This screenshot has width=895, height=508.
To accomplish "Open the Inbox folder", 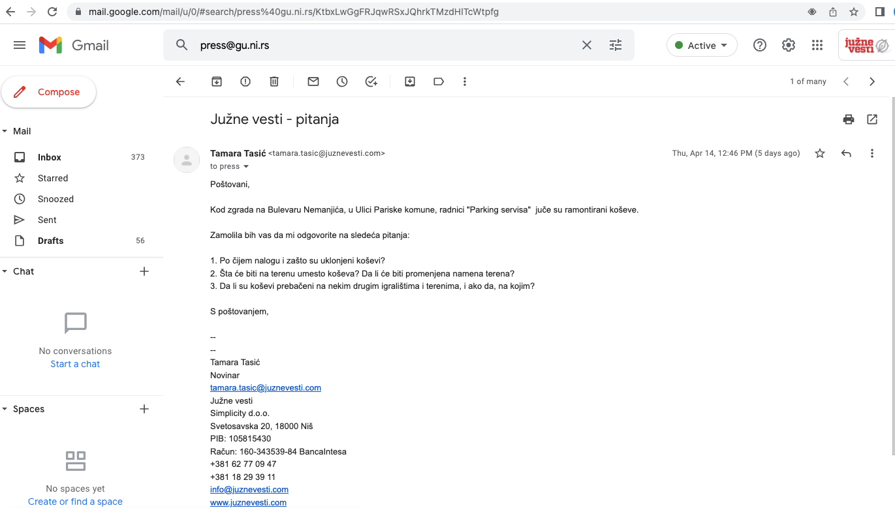I will [x=50, y=157].
